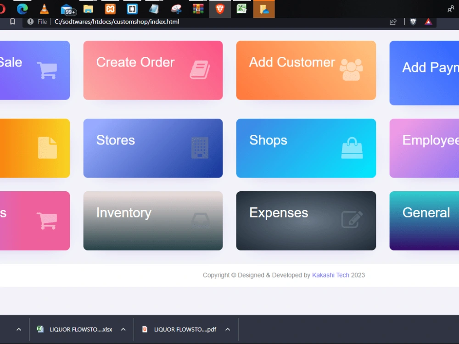Open the notebook app on the taskbar
Screen dimensions: 459x344
[x=154, y=9]
